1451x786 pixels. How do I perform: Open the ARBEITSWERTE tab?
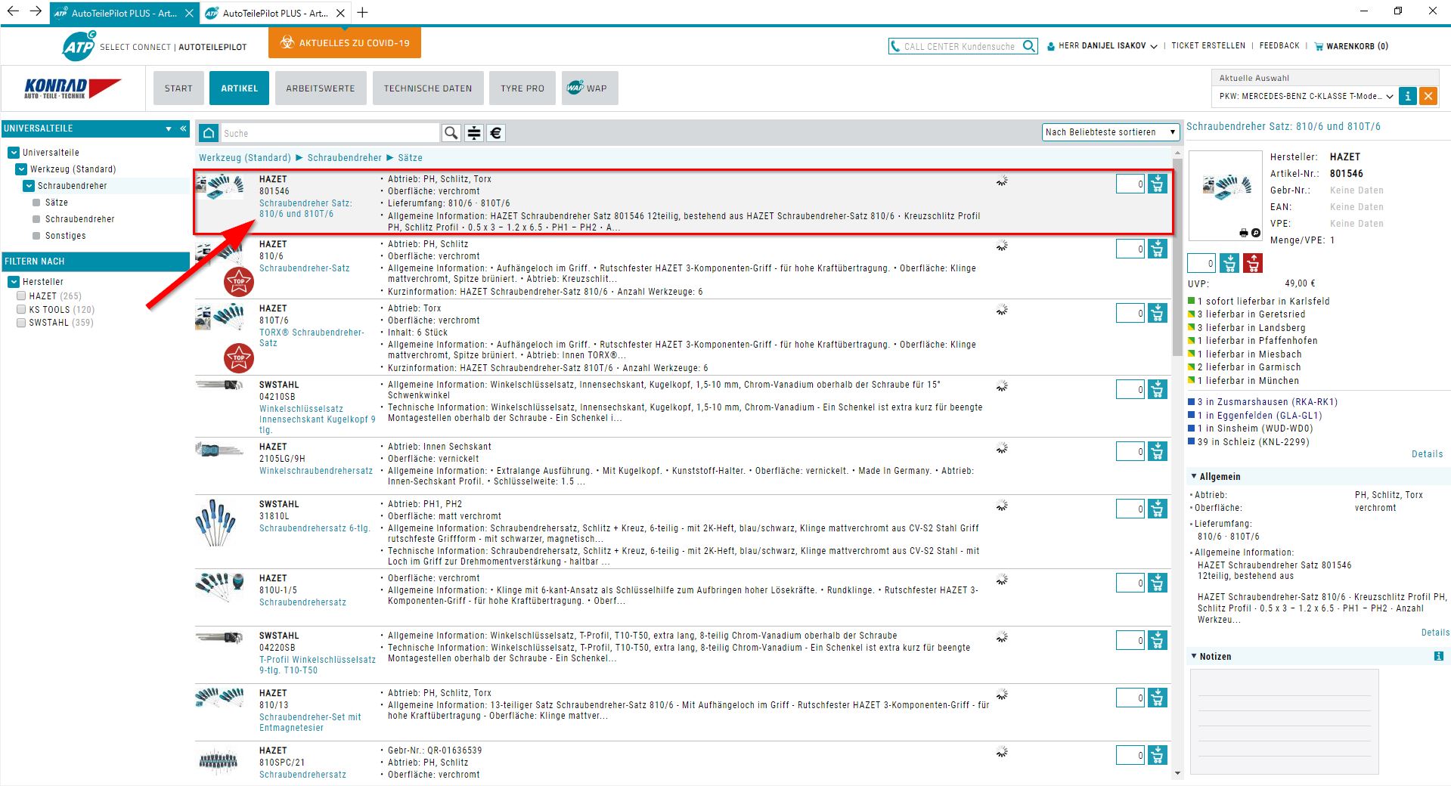coord(321,88)
